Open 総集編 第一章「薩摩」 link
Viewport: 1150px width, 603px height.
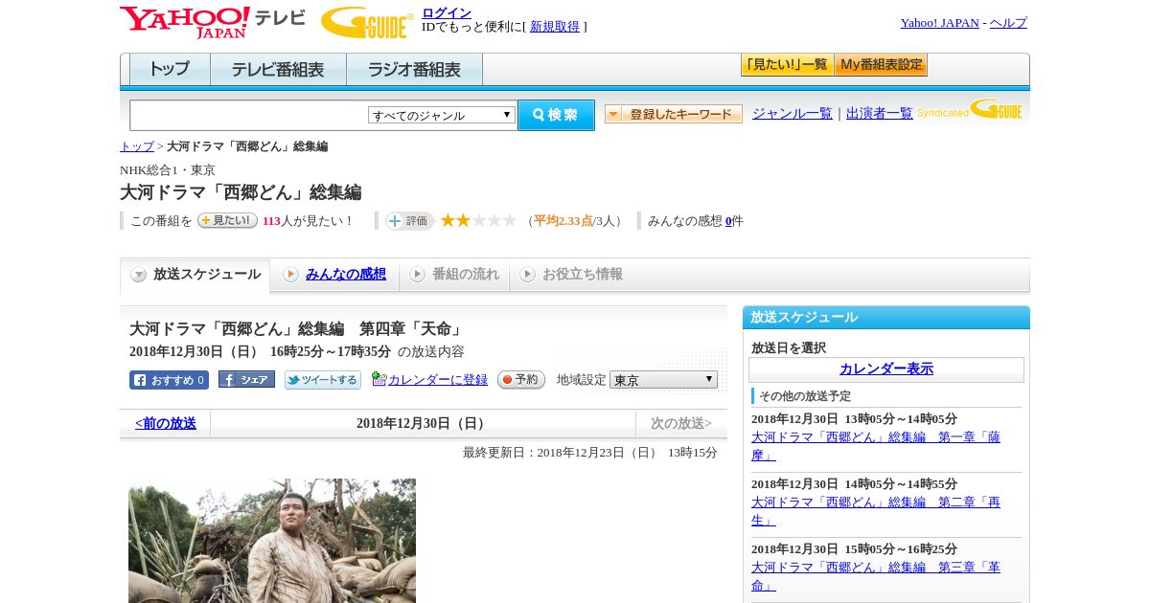pyautogui.click(x=876, y=446)
